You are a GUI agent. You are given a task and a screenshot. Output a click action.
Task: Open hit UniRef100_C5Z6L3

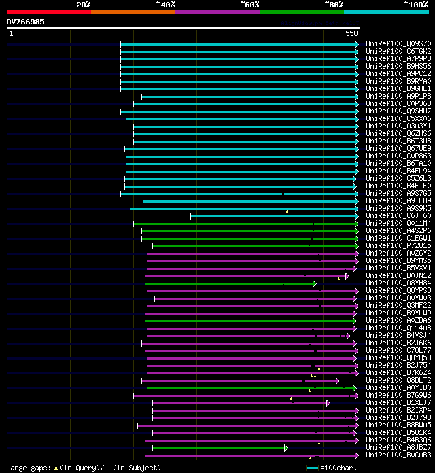tap(398, 179)
